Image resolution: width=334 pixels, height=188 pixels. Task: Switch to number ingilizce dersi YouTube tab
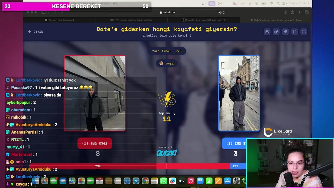[x=131, y=20]
